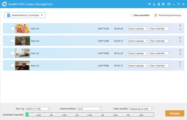Click the feedback chat bubble icon
Image resolution: width=187 pixels, height=120 pixels.
point(164,4)
